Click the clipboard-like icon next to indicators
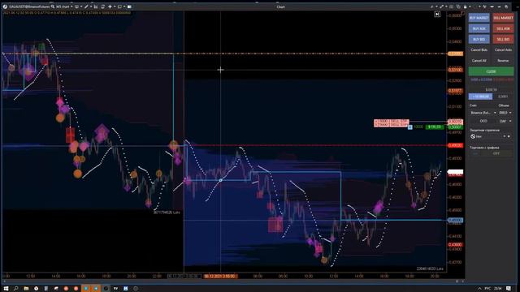This screenshot has width=520, height=292. [x=103, y=6]
